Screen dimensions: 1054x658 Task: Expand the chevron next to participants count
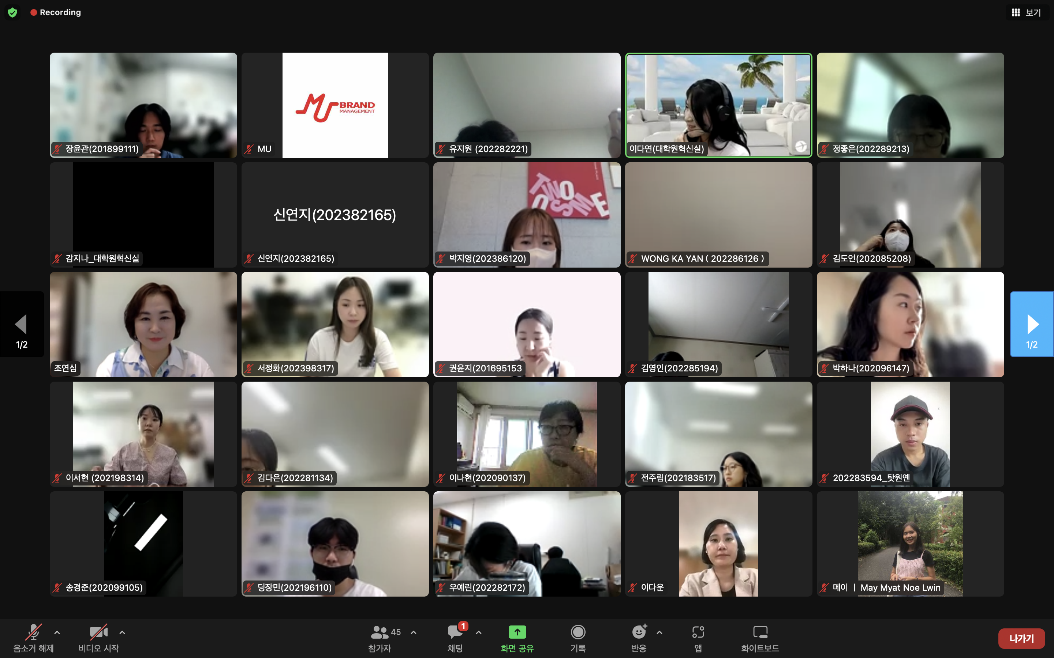click(x=413, y=632)
